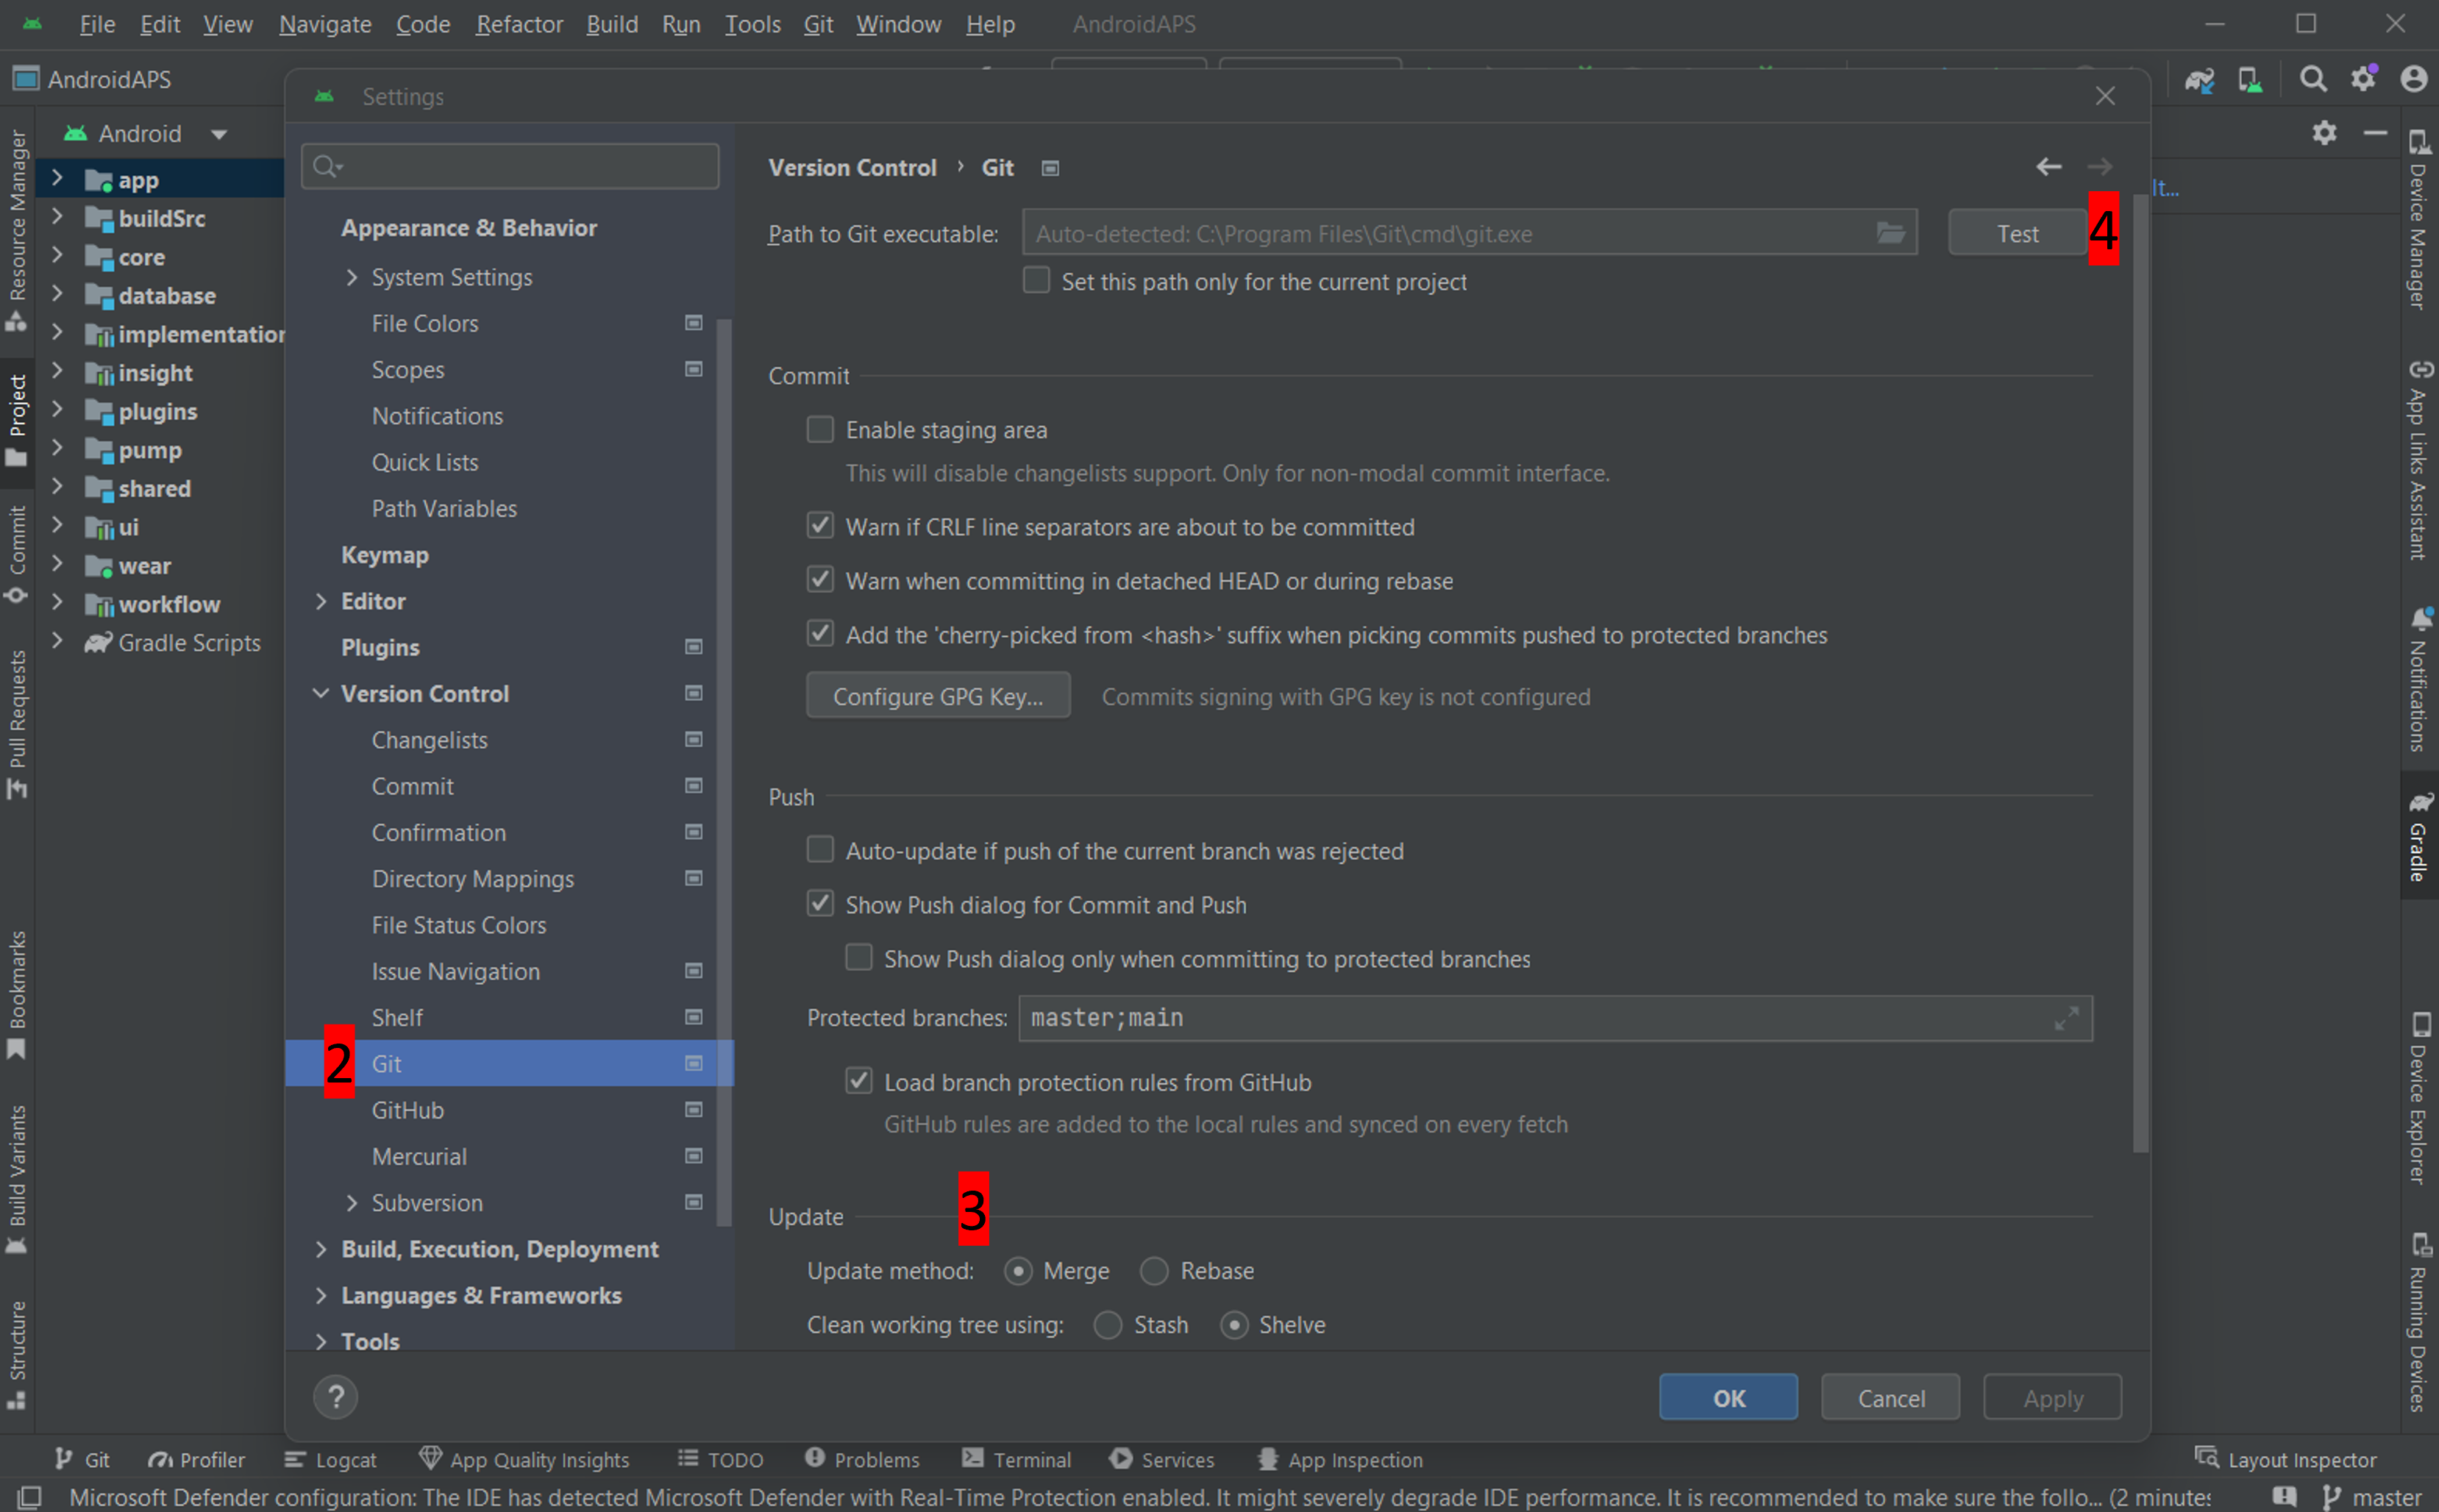
Task: Open the Layout Inspector tool window
Action: 2285,1460
